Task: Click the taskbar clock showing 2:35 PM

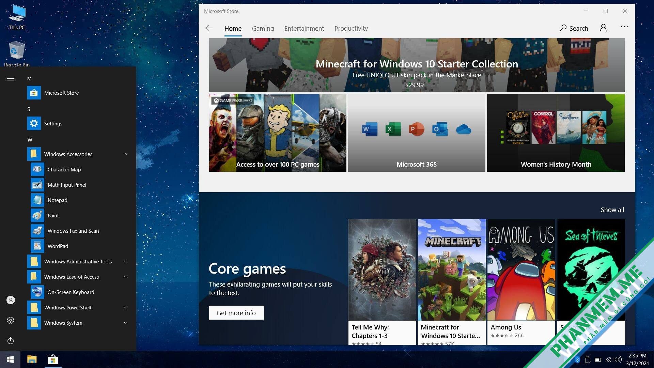Action: click(637, 359)
